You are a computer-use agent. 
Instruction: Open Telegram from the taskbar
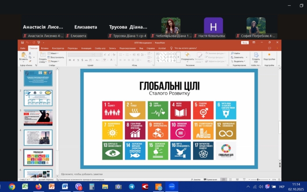(x=132, y=186)
